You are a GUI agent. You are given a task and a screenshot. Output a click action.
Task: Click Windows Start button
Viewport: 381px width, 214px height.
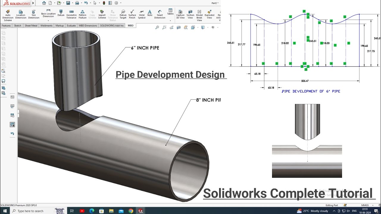[x=5, y=211]
